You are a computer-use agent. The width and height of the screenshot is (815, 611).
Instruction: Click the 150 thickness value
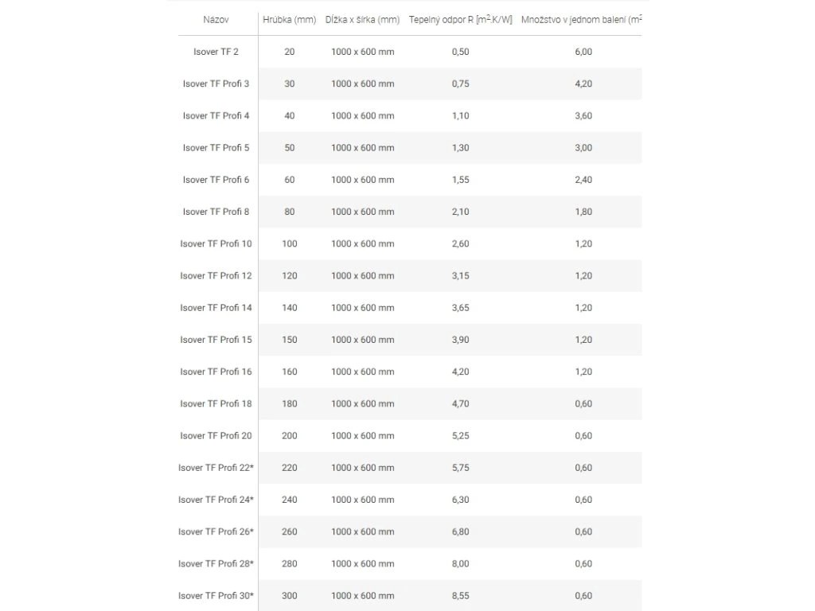coord(289,340)
